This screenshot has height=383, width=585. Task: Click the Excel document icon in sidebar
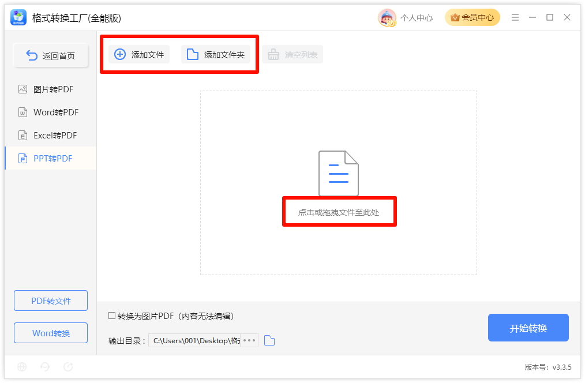pos(22,136)
